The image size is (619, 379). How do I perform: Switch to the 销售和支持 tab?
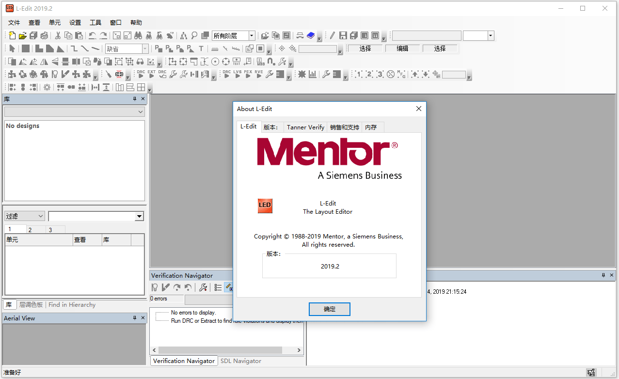click(x=345, y=127)
